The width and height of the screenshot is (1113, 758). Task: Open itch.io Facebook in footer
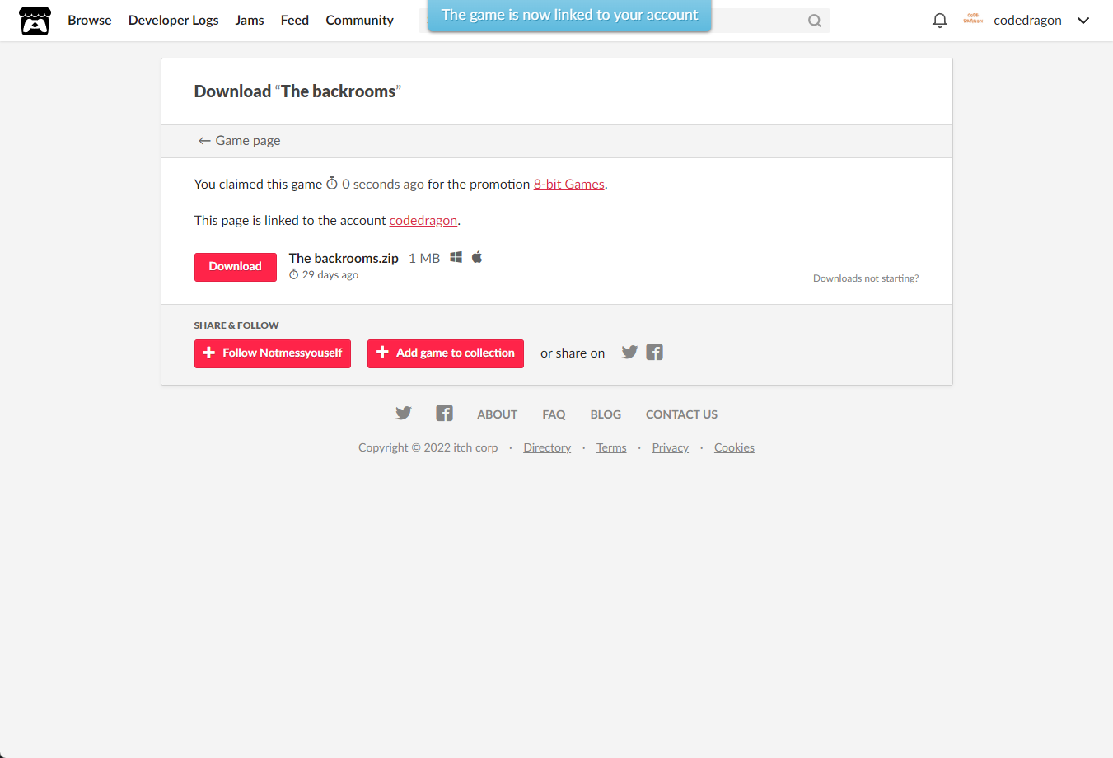(x=444, y=414)
